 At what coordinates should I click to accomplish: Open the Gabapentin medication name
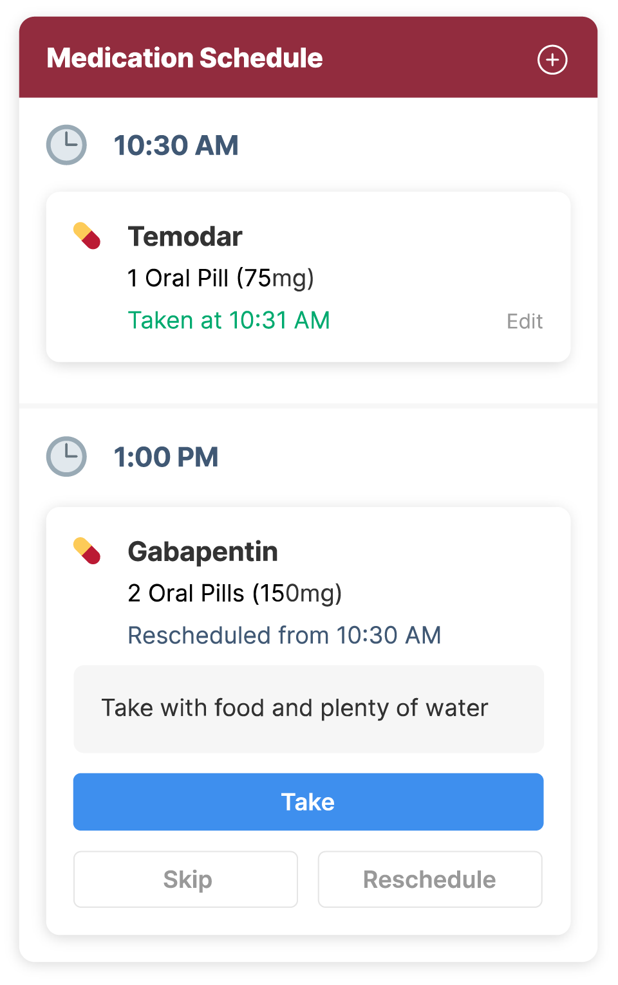[203, 552]
